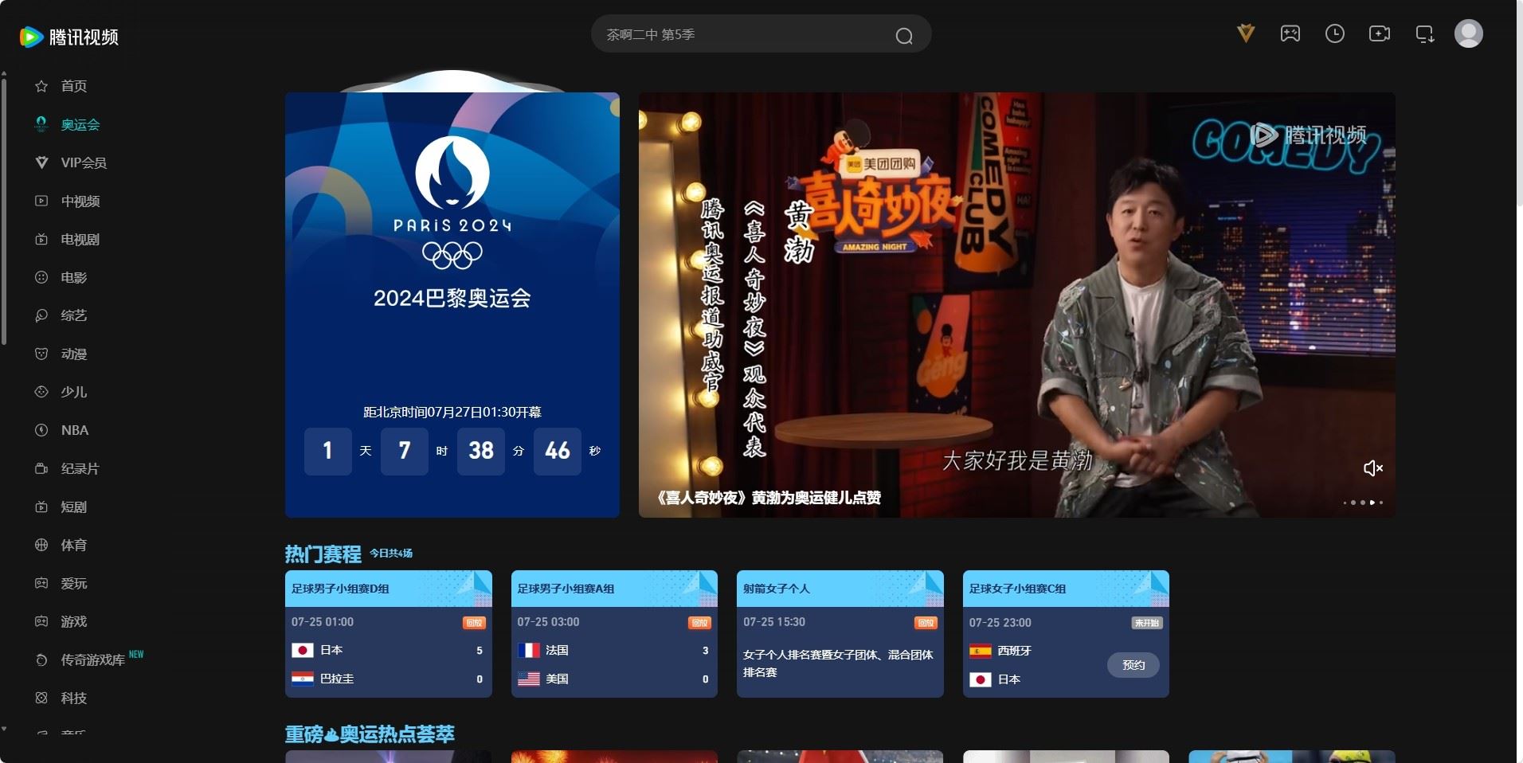Click the 纪录片 icon in sidebar
The image size is (1523, 763).
click(x=41, y=468)
